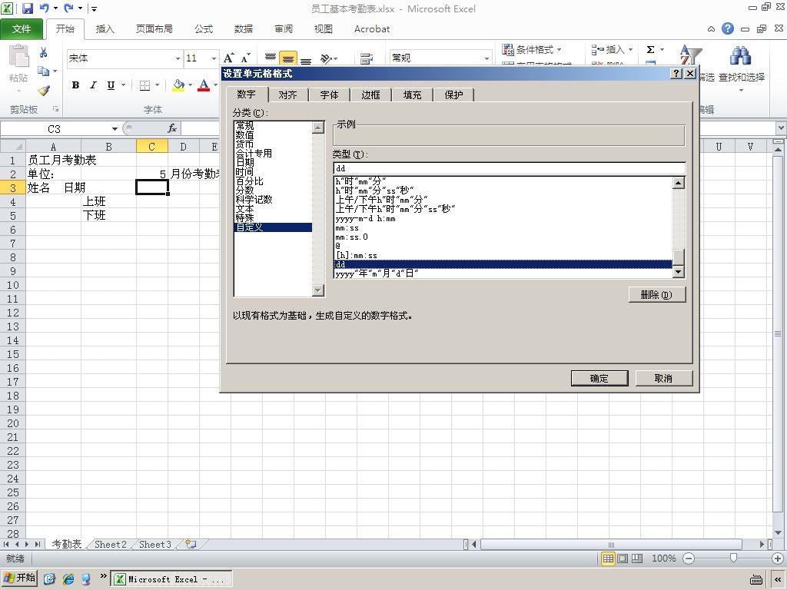Select the 文本 category in list
The width and height of the screenshot is (787, 590).
(273, 209)
